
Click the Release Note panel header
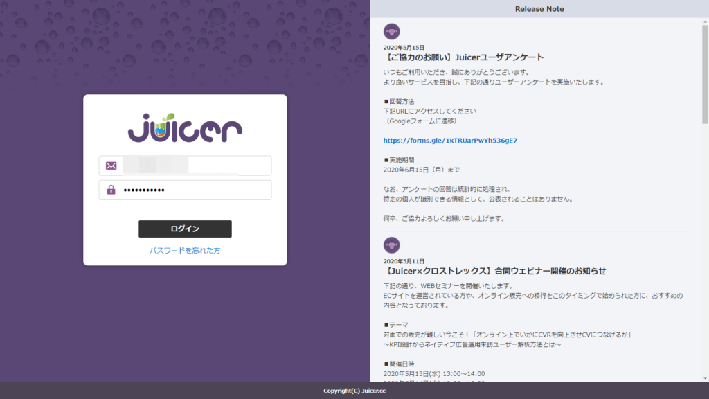pos(539,9)
